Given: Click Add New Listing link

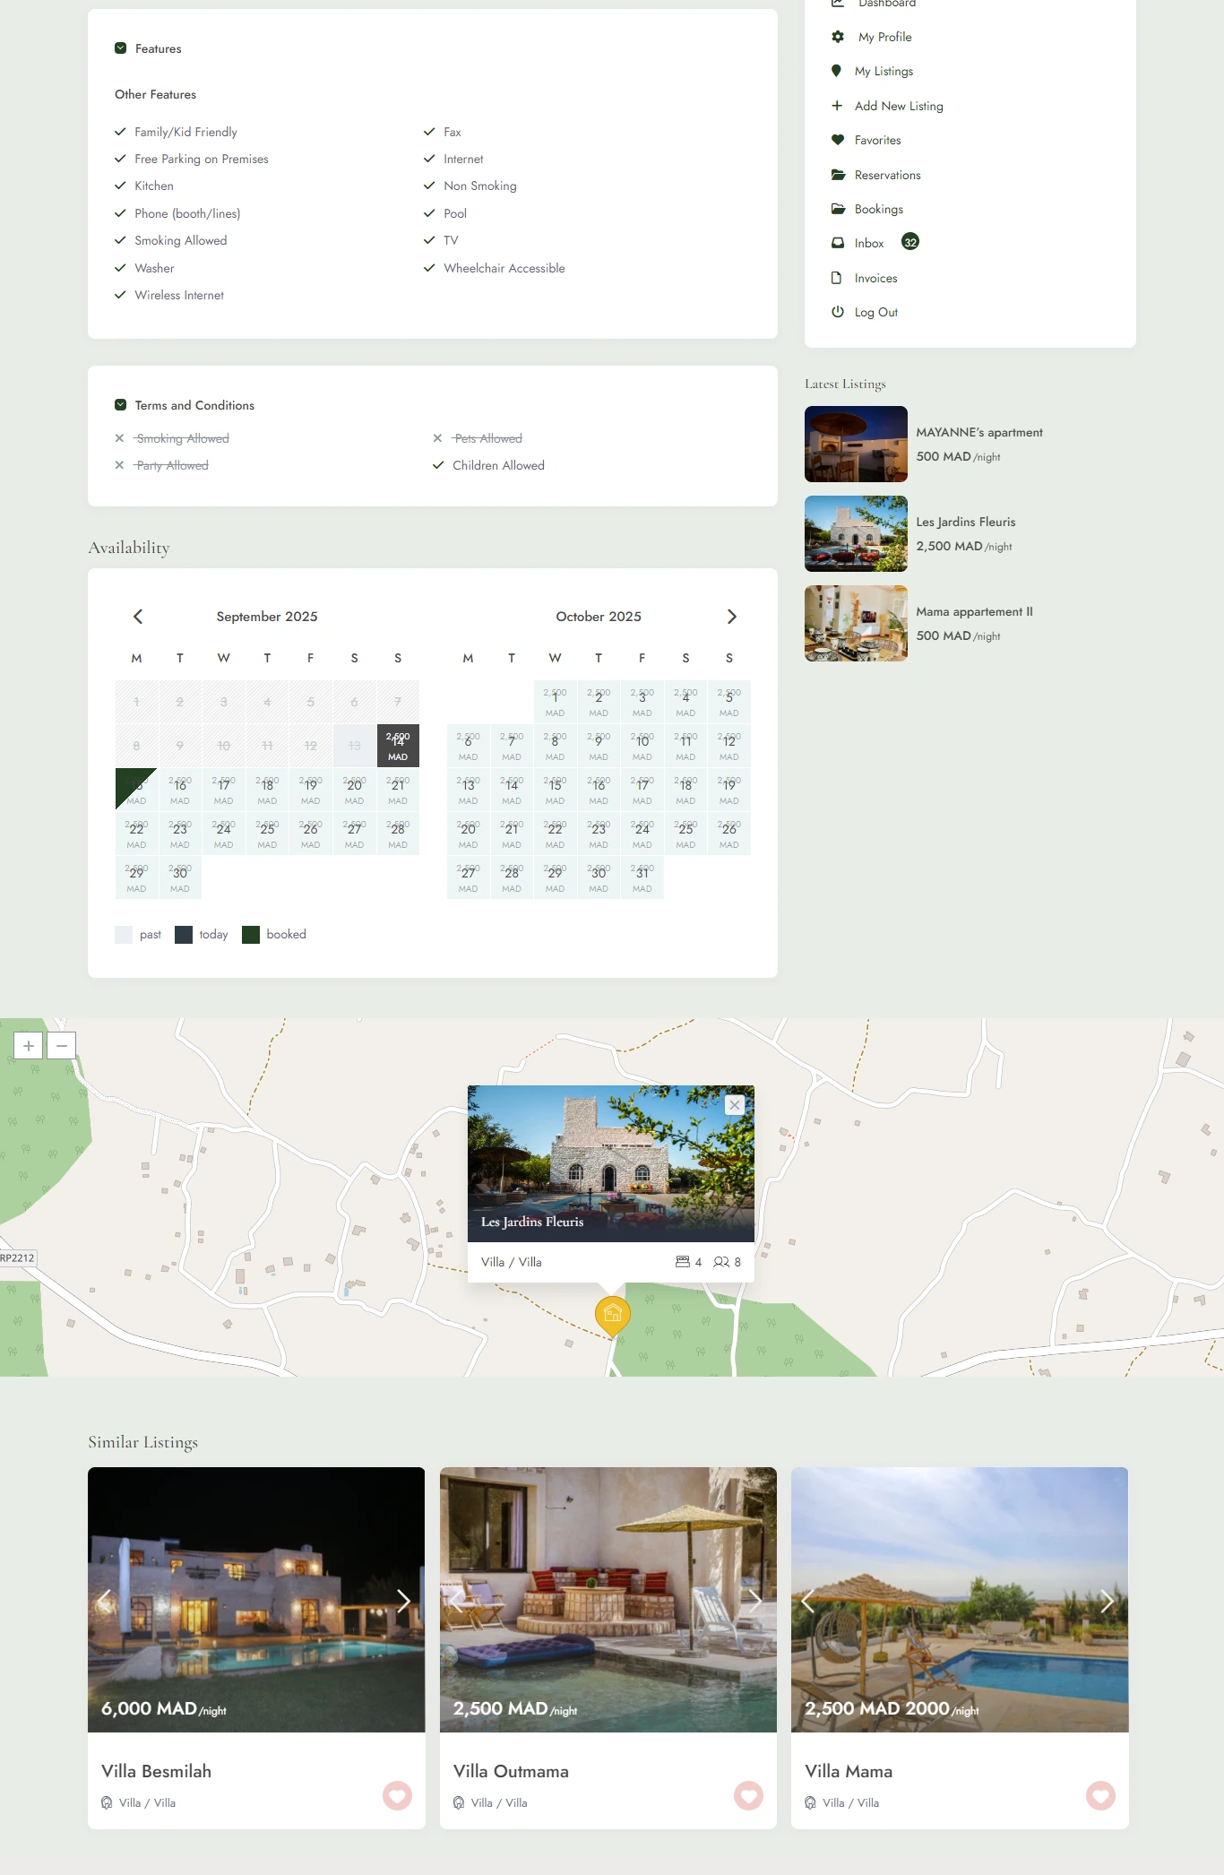Looking at the screenshot, I should pos(898,106).
